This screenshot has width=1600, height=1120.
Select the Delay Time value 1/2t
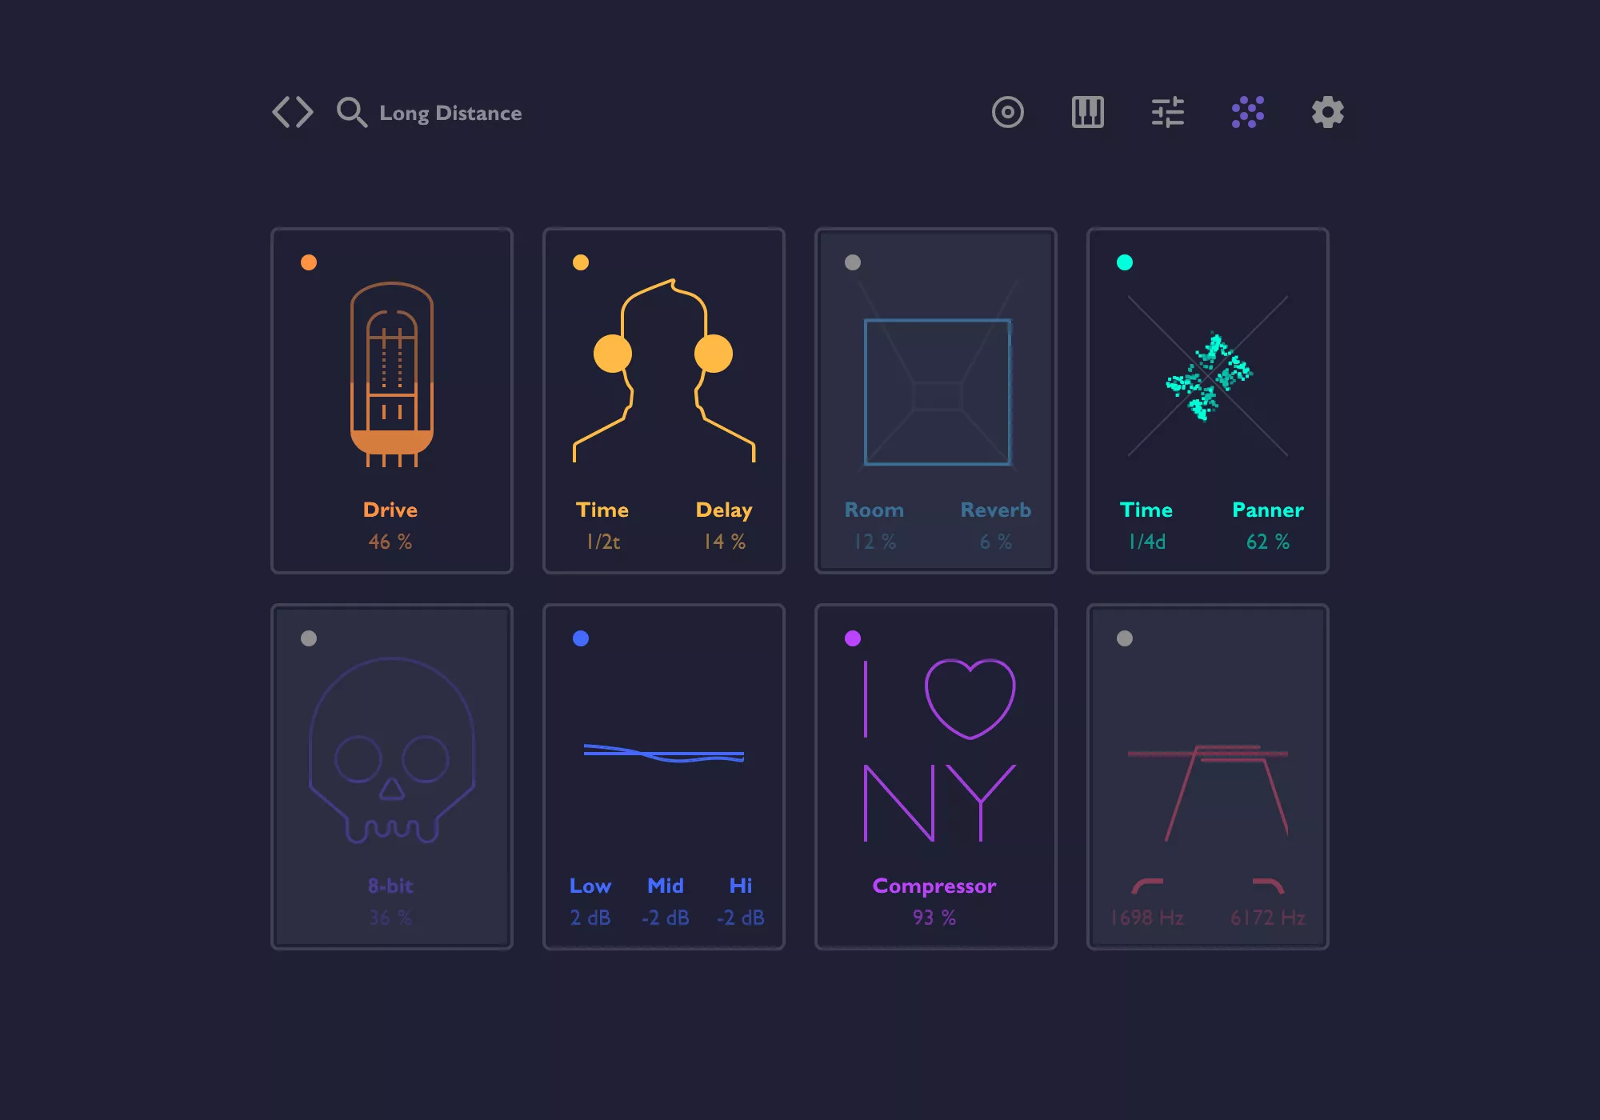(603, 542)
